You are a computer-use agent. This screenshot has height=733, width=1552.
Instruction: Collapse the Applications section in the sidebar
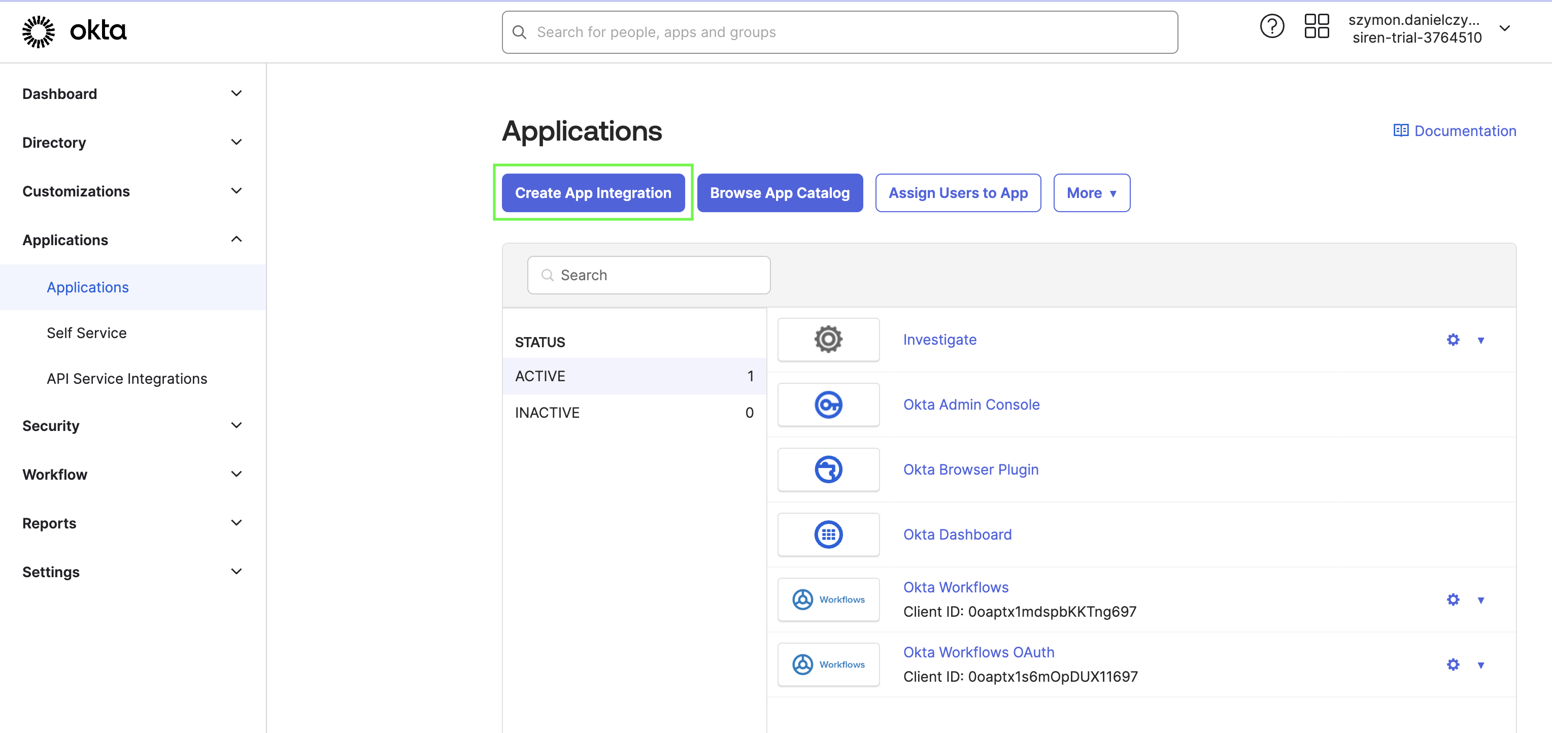coord(236,239)
